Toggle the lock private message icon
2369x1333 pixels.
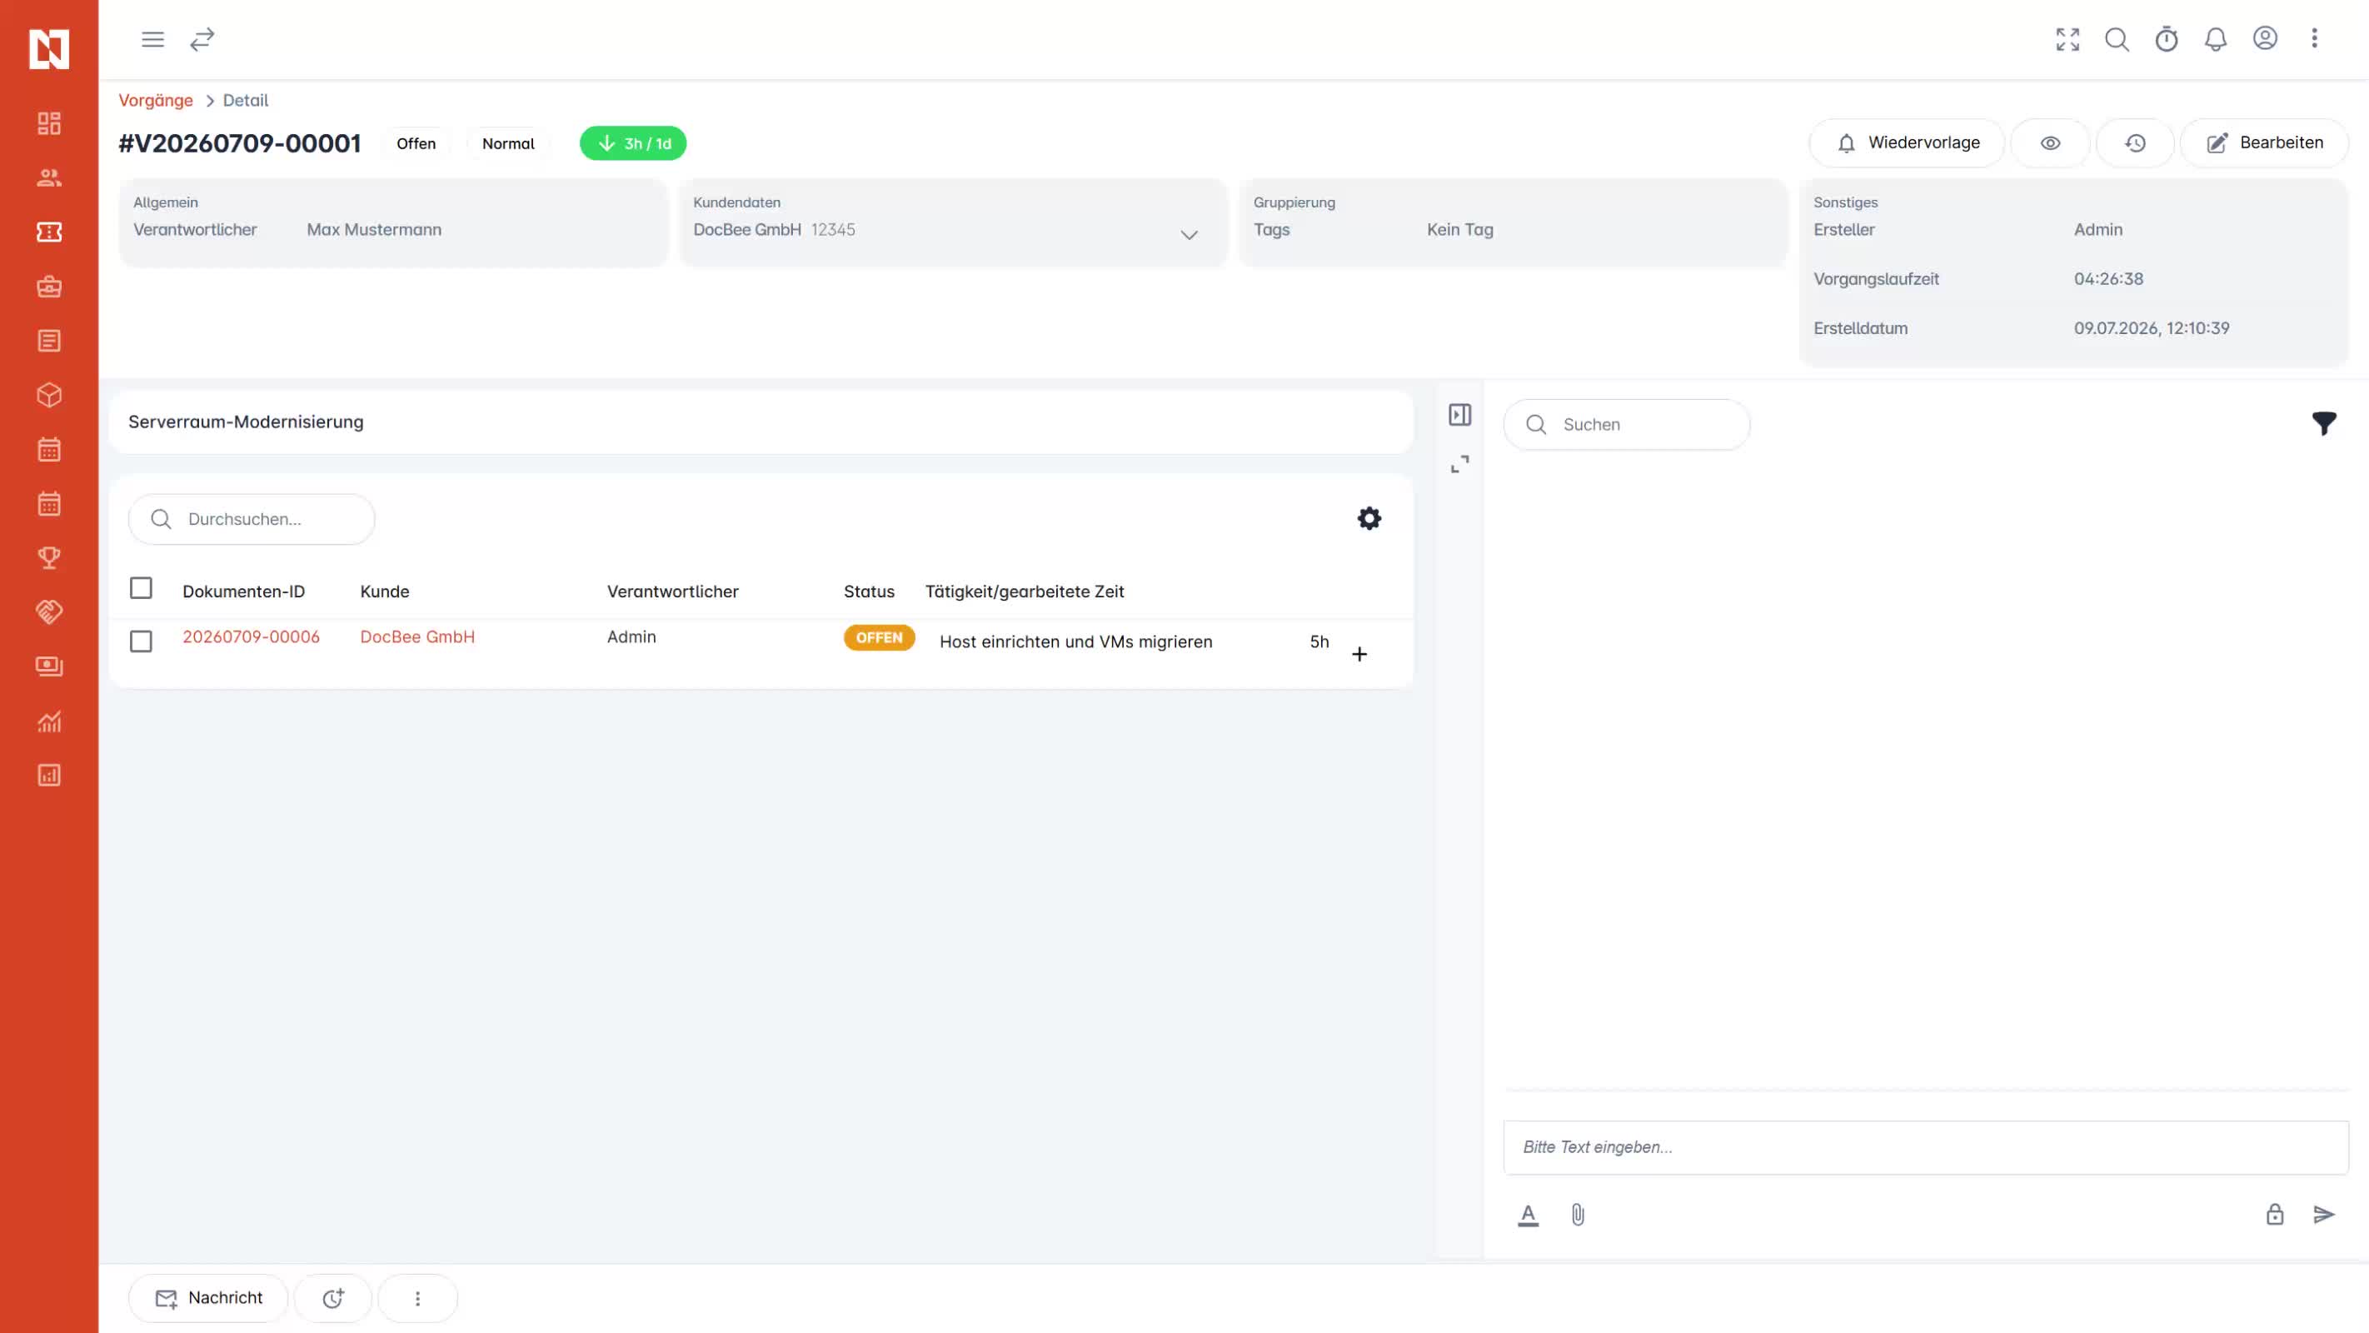[2274, 1215]
